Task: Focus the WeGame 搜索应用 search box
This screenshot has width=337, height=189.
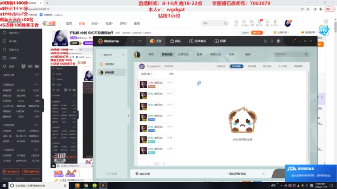Action: [109, 55]
